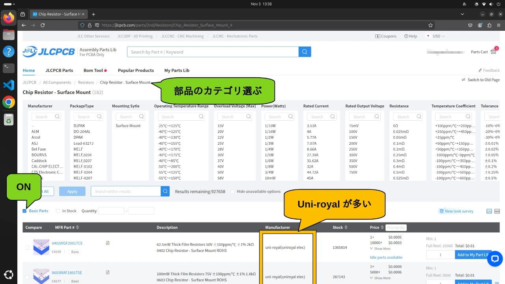Go to Resistors breadcrumb
This screenshot has height=284, width=505.
[86, 82]
